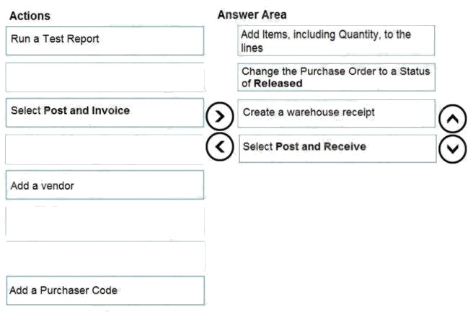Select the Run a Test Report action
The image size is (473, 312).
pyautogui.click(x=105, y=40)
